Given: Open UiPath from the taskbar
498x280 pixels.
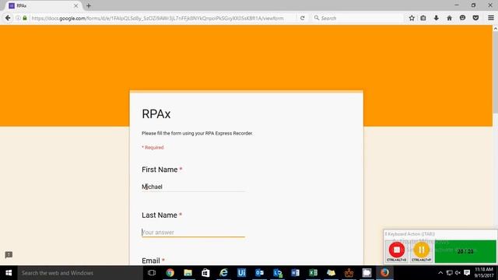Looking at the screenshot, I should click(x=241, y=273).
